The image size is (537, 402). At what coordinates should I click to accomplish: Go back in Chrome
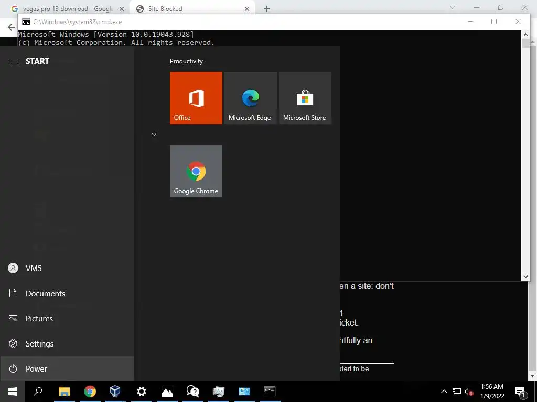[x=12, y=27]
